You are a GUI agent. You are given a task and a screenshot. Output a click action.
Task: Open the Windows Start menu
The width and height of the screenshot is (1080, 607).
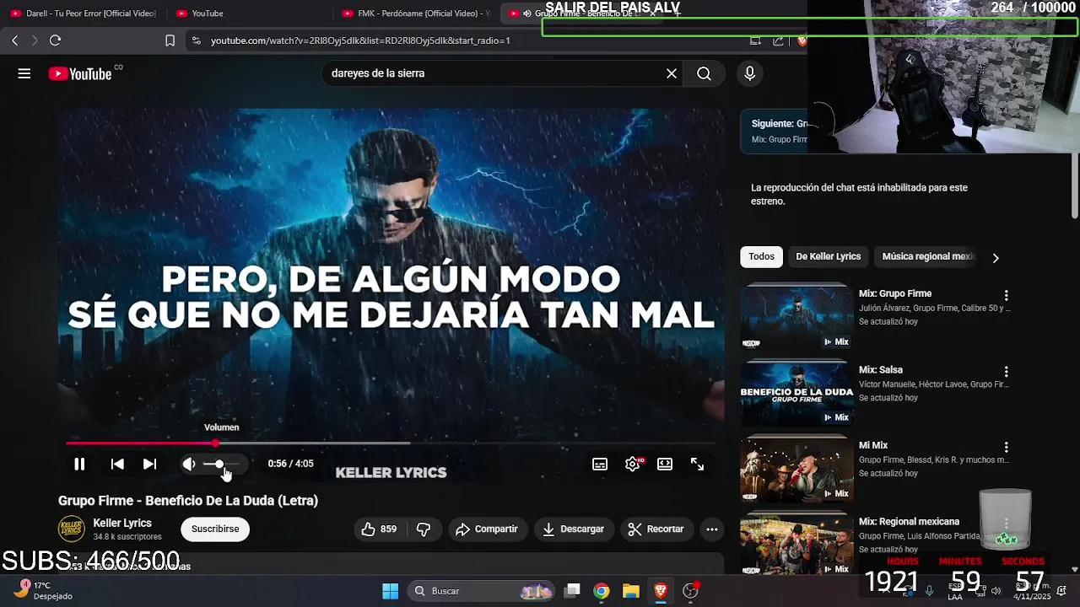coord(390,591)
